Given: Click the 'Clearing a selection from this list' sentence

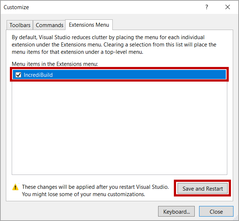Looking at the screenshot, I should point(161,45).
